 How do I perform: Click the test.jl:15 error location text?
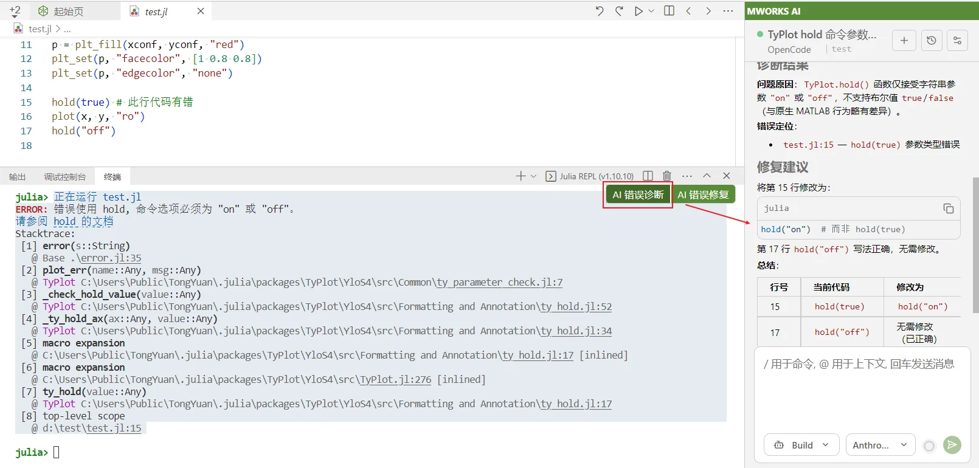click(808, 145)
